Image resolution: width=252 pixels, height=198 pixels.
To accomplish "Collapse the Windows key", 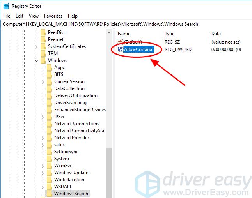I will [x=37, y=60].
